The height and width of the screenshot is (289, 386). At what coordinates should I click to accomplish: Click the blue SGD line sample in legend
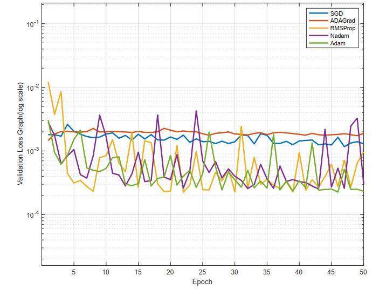click(x=316, y=12)
